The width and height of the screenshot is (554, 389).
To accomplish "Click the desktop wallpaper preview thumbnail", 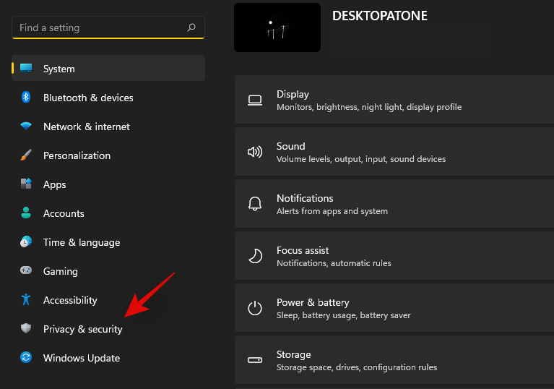I will coord(277,27).
